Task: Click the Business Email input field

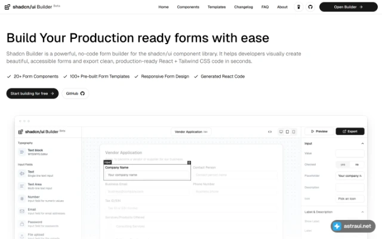Action: tap(147, 191)
